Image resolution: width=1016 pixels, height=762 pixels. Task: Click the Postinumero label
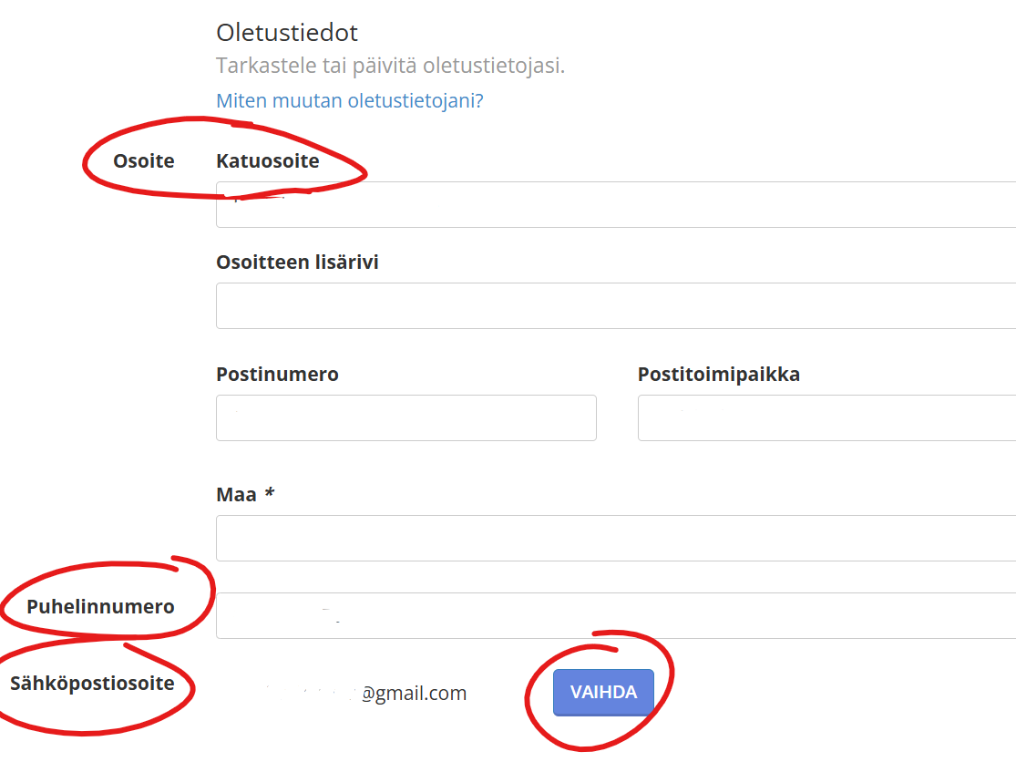[277, 375]
